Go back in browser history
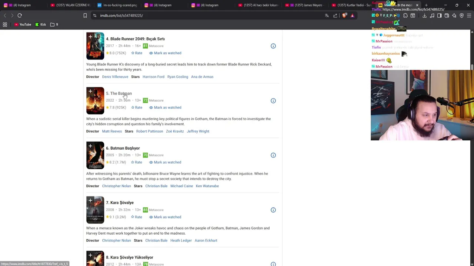The width and height of the screenshot is (474, 266). coord(5,16)
